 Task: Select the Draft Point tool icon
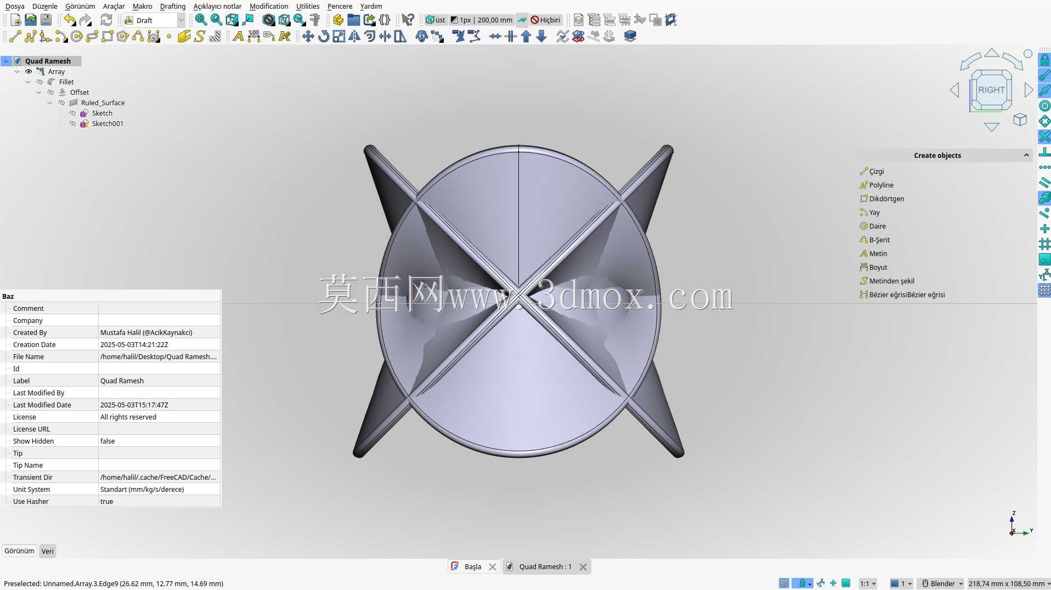[169, 36]
